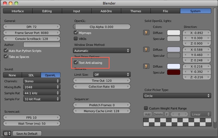This screenshot has width=218, height=138.
Task: Toggle the first OpenGL light bulb icon
Action: click(x=146, y=33)
